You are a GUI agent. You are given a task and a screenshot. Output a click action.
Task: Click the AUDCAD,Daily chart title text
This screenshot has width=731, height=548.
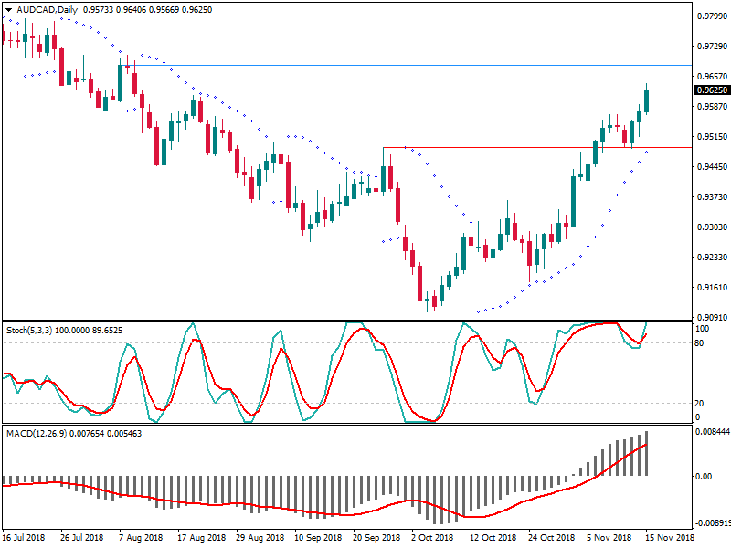coord(48,10)
